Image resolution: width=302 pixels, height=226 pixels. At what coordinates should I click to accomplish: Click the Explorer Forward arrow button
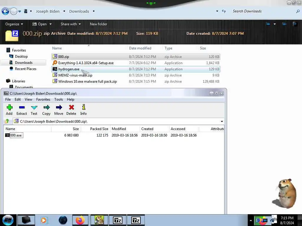tap(14, 11)
